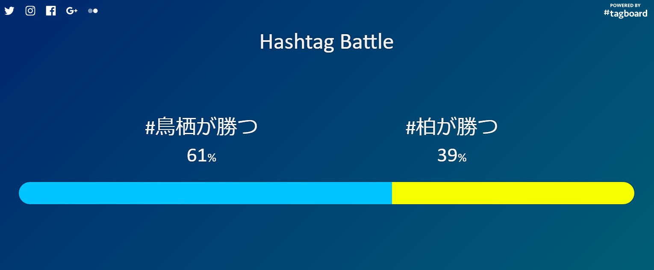Click the yellow segment of the battle bar
This screenshot has width=654, height=270.
tap(513, 193)
